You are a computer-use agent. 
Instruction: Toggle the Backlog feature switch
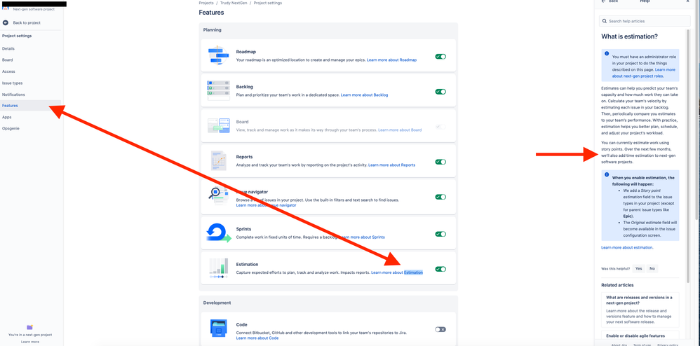pyautogui.click(x=440, y=92)
